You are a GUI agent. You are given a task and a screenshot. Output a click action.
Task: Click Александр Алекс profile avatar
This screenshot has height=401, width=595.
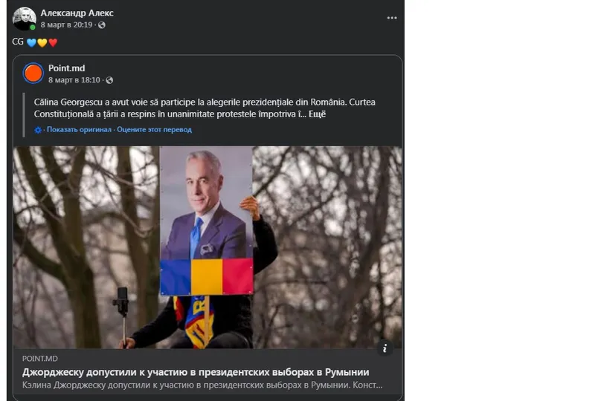click(24, 19)
